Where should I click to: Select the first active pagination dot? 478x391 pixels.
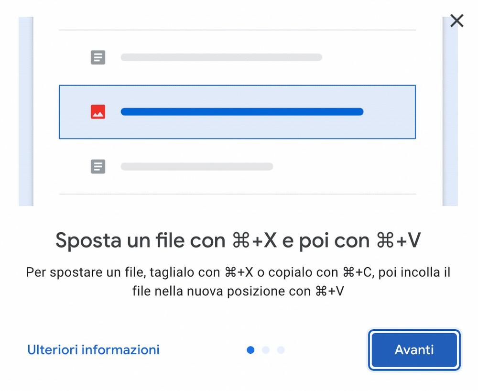coord(250,350)
